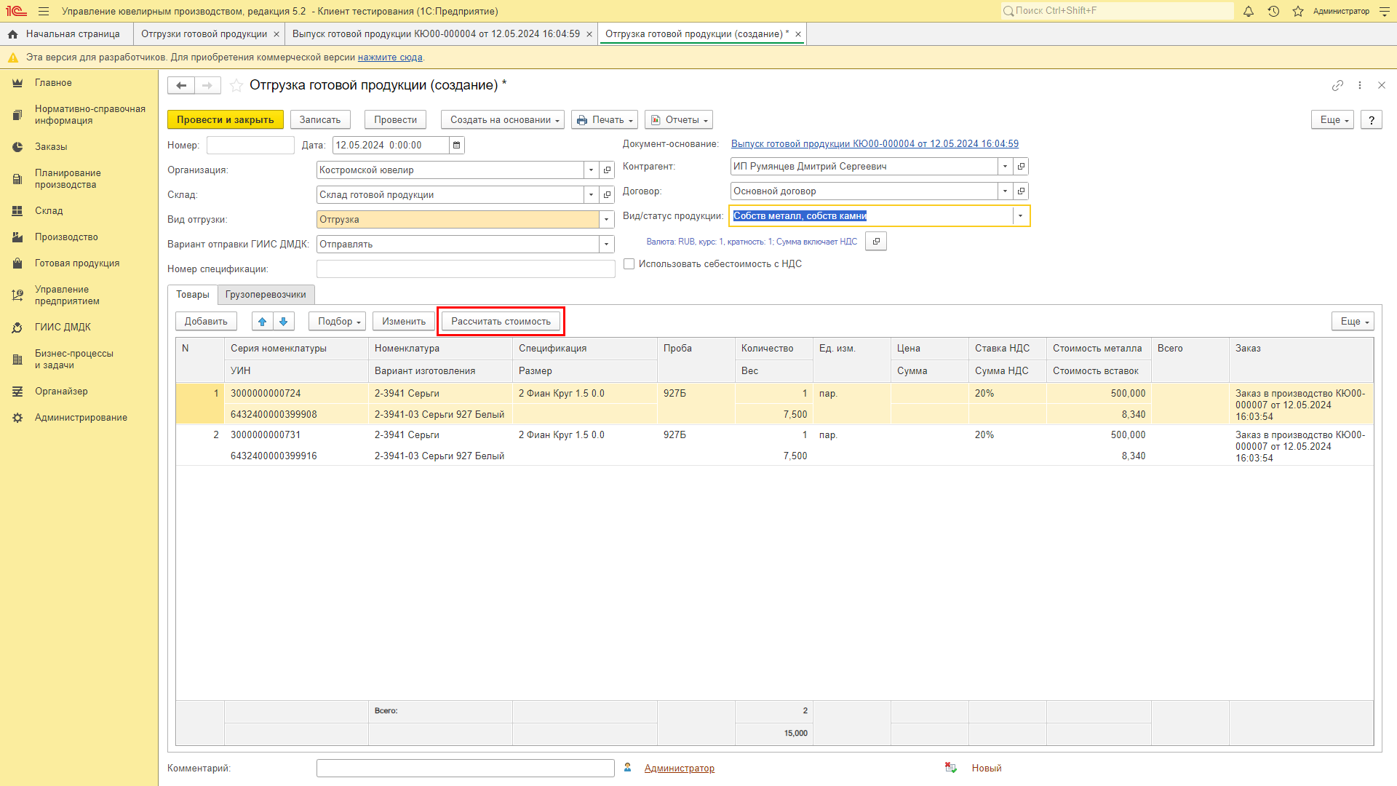Click Добавить row button
Screen dimensions: 1397x786
point(206,321)
